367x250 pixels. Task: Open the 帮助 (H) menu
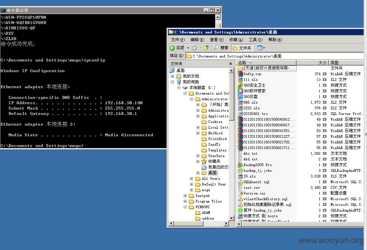point(275,40)
